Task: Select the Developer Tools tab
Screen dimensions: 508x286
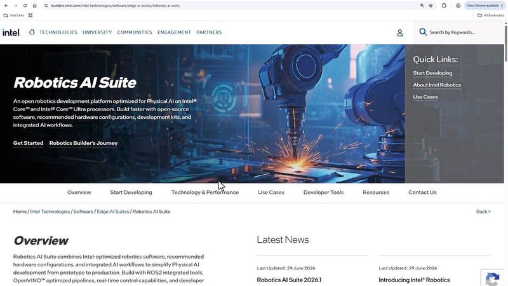Action: coord(323,193)
